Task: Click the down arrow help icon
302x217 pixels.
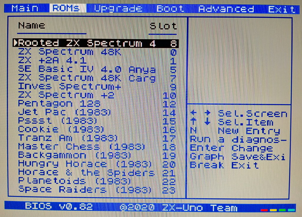Action: 207,122
